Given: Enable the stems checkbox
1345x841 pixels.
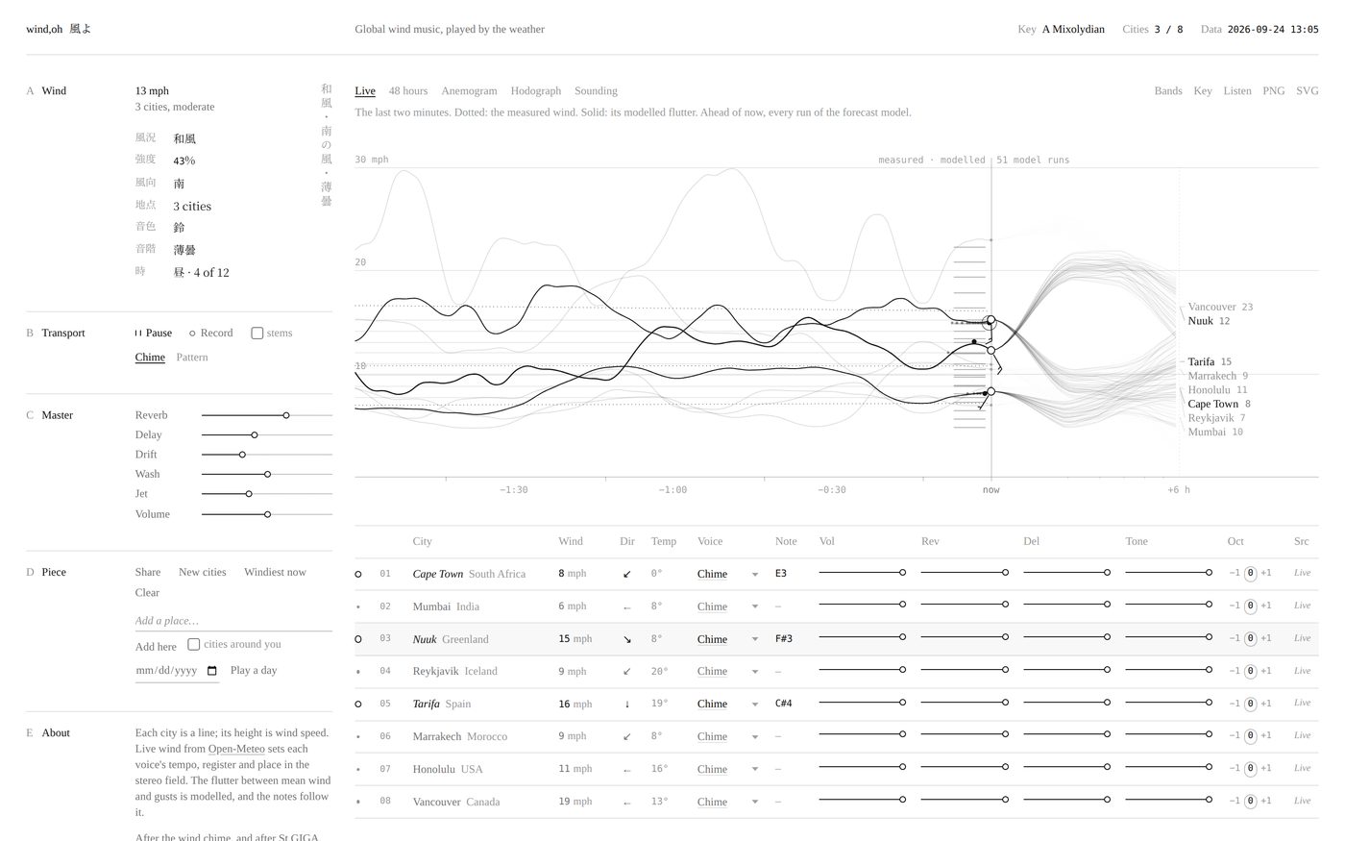Looking at the screenshot, I should tap(257, 334).
